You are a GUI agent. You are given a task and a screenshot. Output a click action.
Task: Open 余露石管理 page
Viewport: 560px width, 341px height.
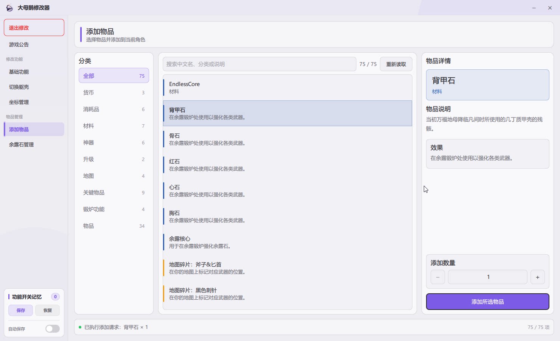(x=34, y=144)
